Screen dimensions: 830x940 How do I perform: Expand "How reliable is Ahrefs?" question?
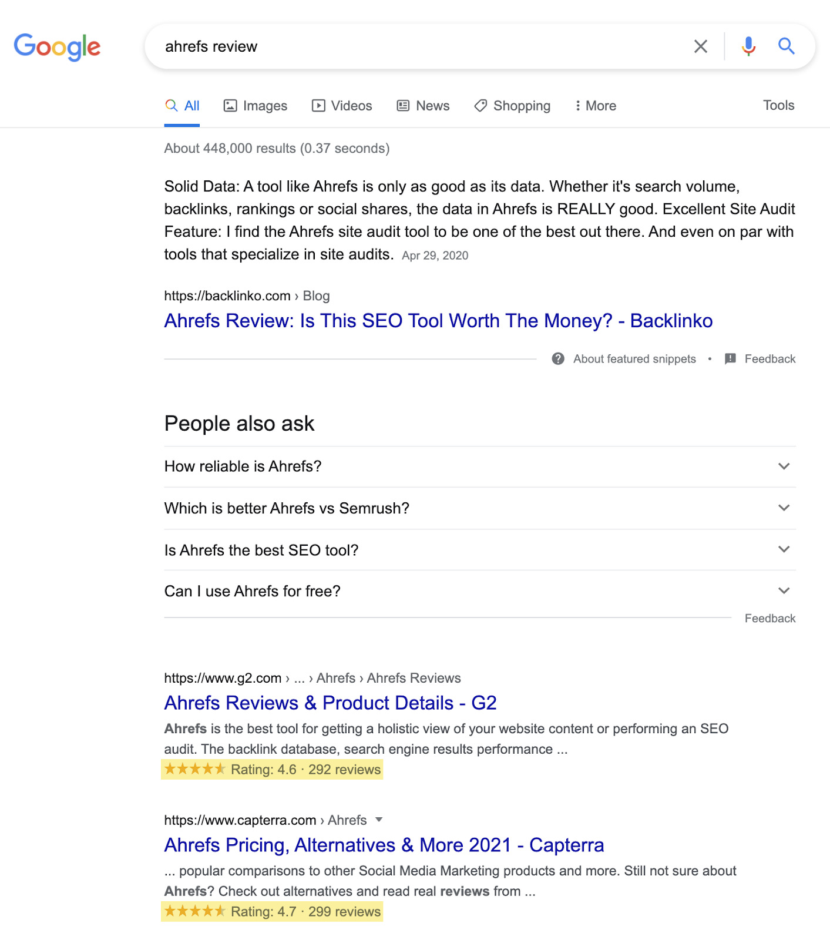(784, 466)
